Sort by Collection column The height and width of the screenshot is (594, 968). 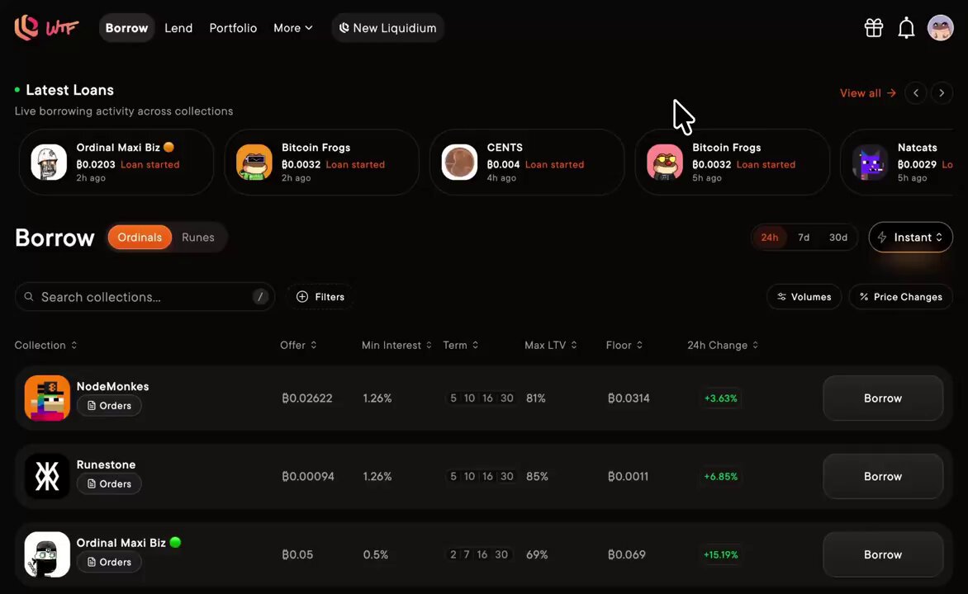[45, 346]
